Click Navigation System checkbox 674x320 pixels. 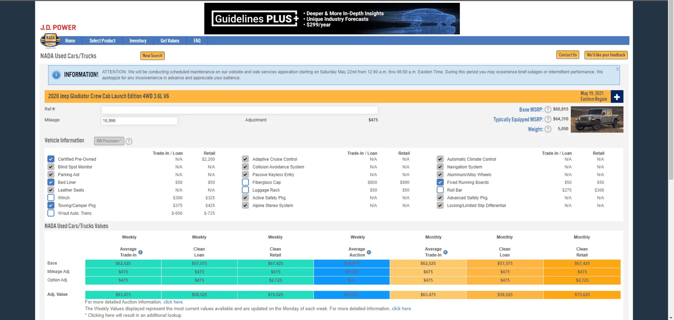440,167
